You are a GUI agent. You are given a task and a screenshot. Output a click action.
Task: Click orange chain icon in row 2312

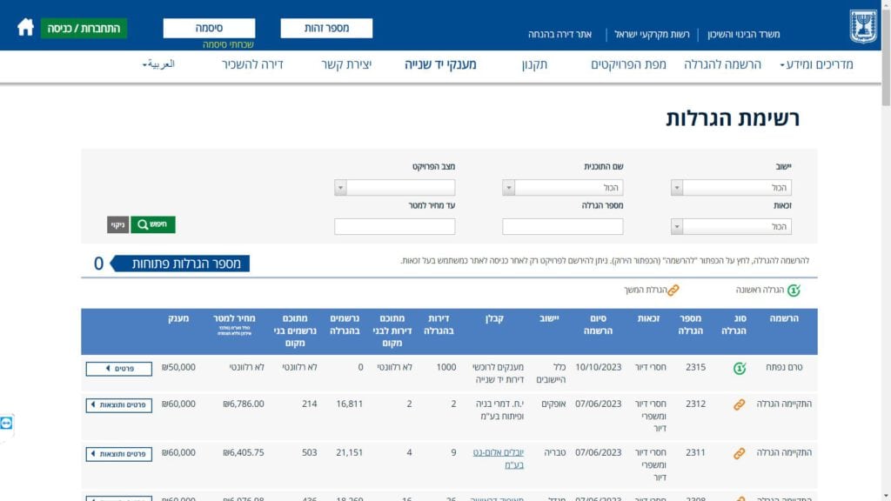pos(739,404)
